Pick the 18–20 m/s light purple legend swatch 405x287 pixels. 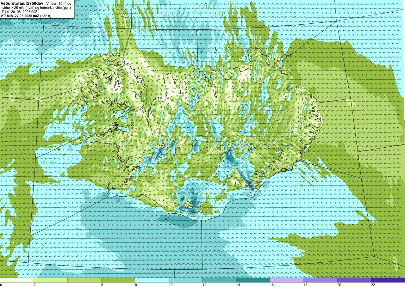pyautogui.click(x=321, y=280)
